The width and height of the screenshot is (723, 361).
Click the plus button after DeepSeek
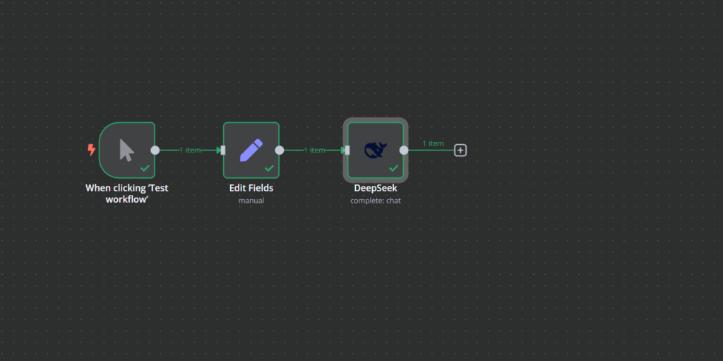tap(460, 150)
